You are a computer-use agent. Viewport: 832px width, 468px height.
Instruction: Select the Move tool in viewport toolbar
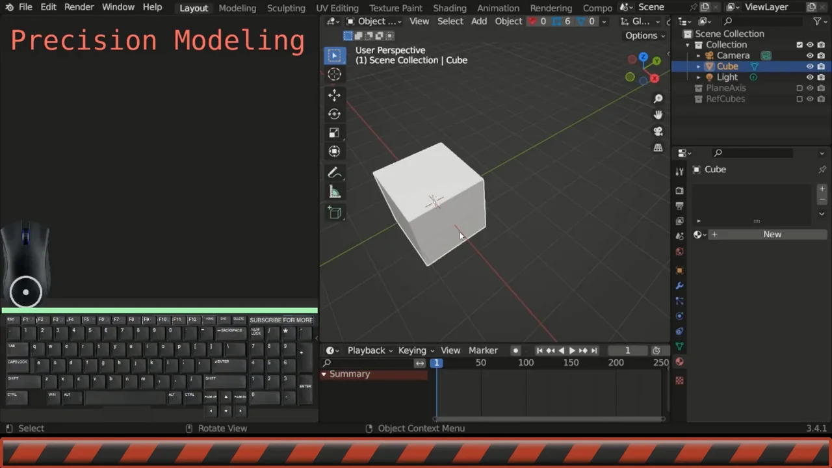[334, 95]
